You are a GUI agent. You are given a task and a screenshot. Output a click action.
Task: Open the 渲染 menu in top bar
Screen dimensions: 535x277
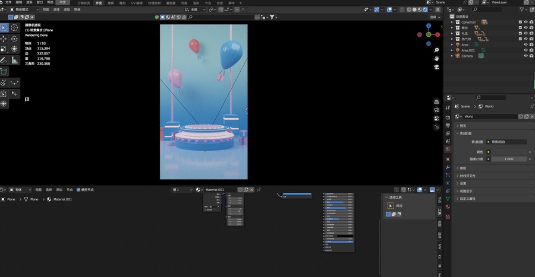29,2
